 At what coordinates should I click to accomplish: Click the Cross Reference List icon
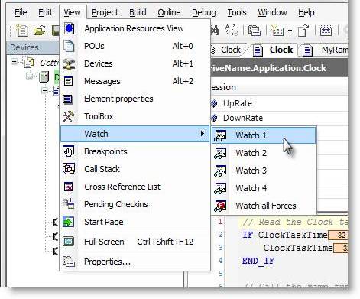tap(69, 187)
